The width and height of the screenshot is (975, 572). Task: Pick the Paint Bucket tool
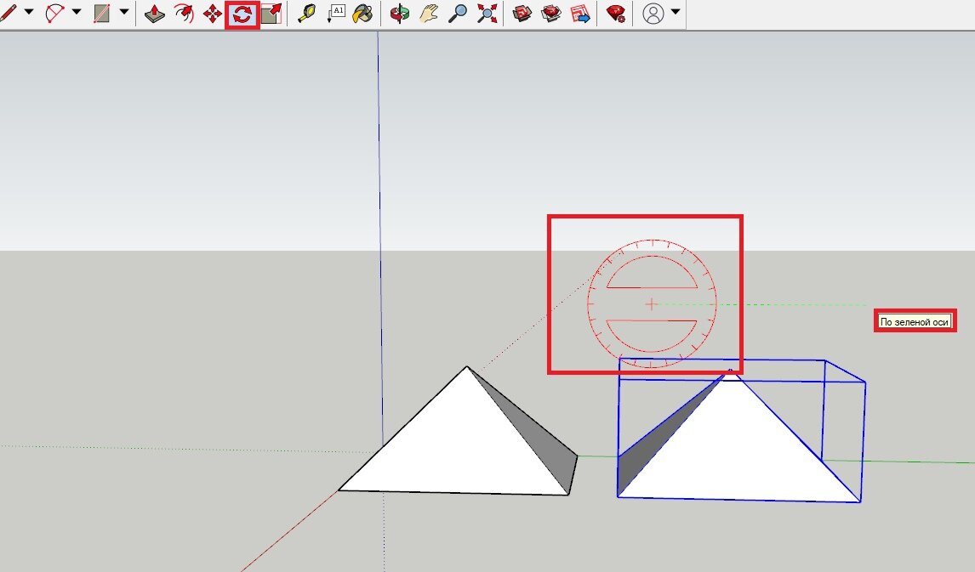tap(362, 14)
